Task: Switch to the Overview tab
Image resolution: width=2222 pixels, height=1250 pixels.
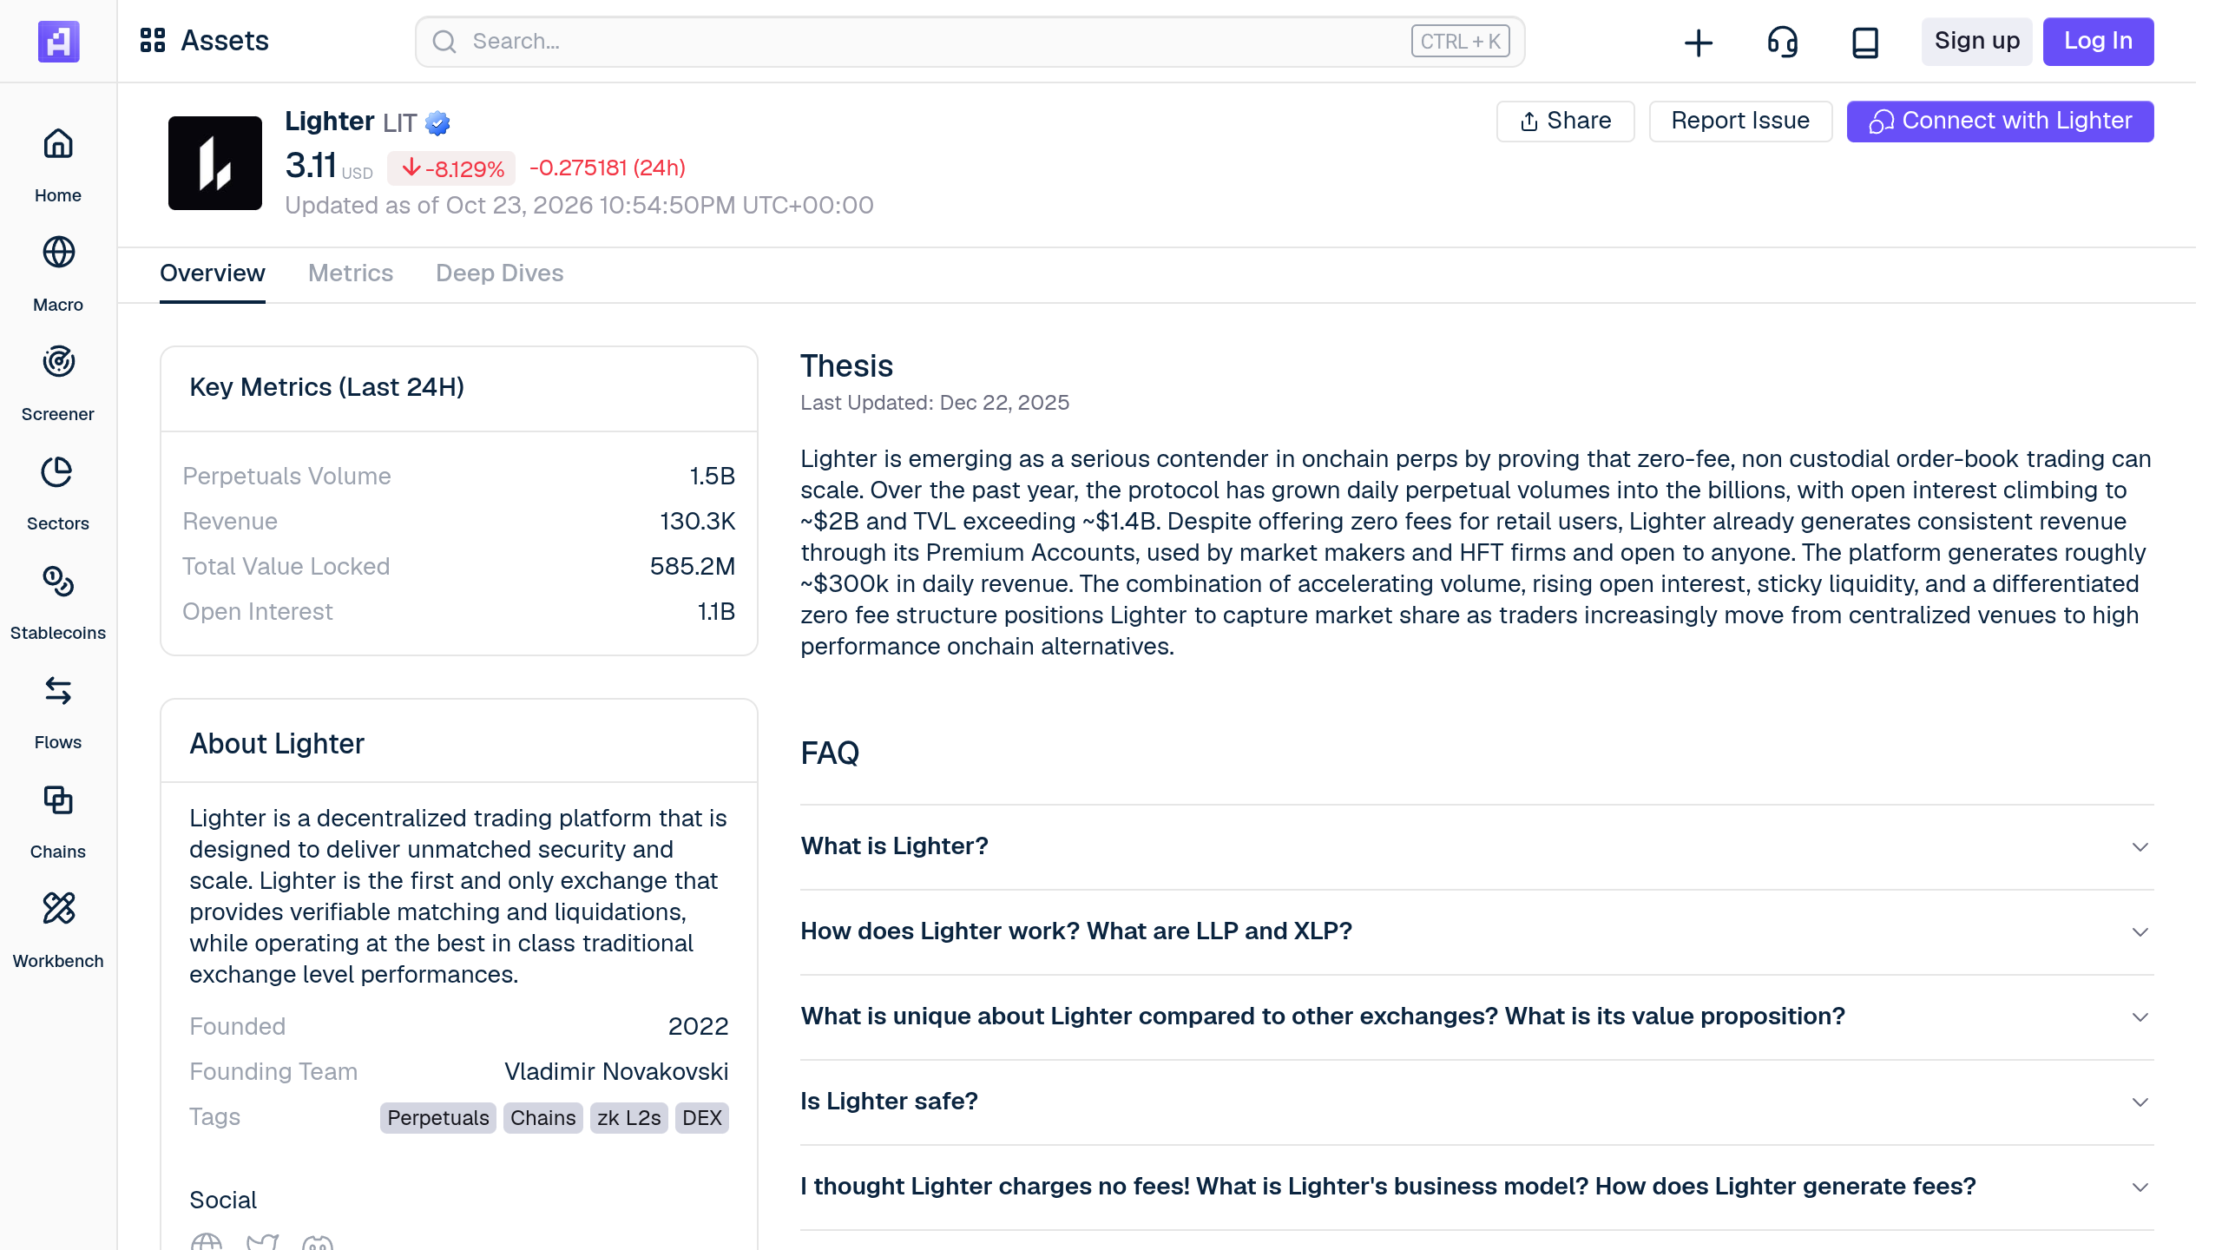Action: click(x=213, y=273)
